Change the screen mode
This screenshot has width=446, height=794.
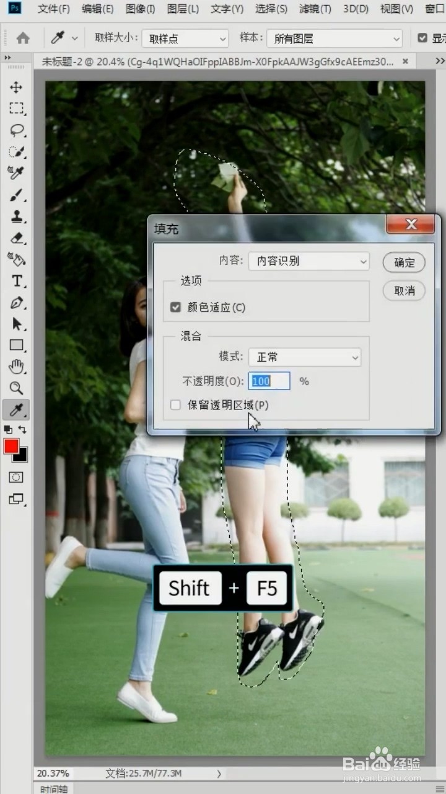(16, 499)
